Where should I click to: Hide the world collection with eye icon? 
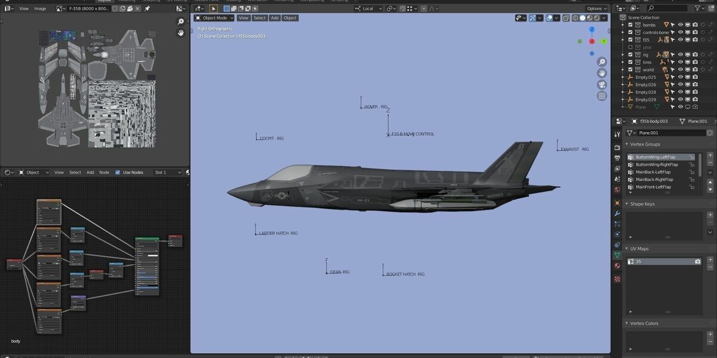(680, 70)
